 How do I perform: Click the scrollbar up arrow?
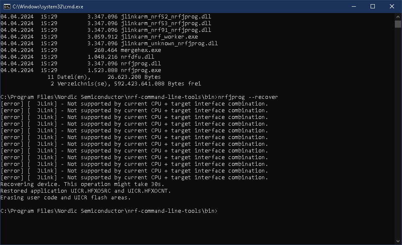click(398, 17)
